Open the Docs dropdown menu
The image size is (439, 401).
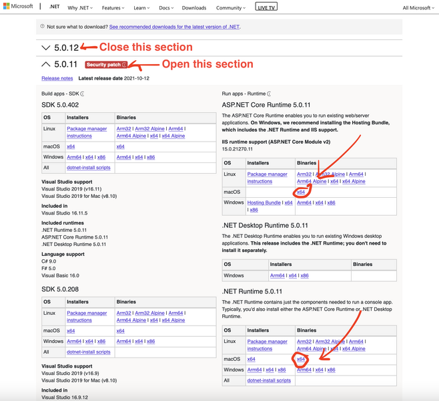[166, 8]
